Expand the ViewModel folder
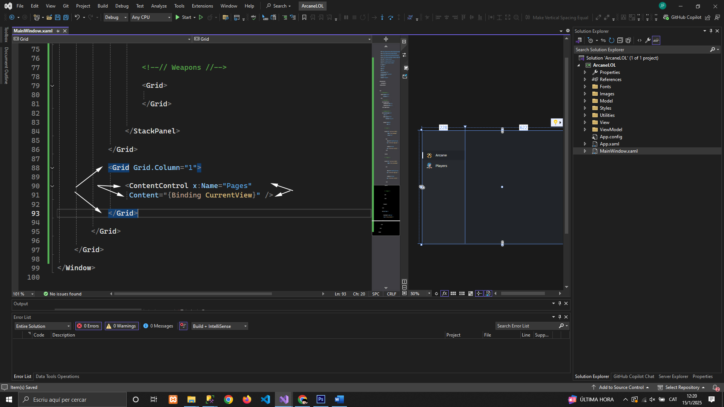This screenshot has height=407, width=724. click(x=585, y=130)
